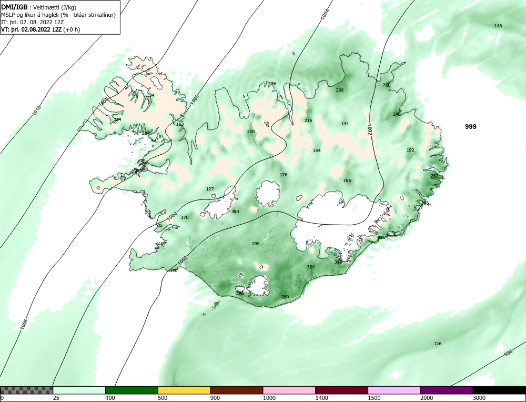Select the legend scale label 3000

click(x=479, y=398)
